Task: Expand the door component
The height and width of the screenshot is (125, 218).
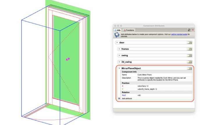Action: click(117, 42)
